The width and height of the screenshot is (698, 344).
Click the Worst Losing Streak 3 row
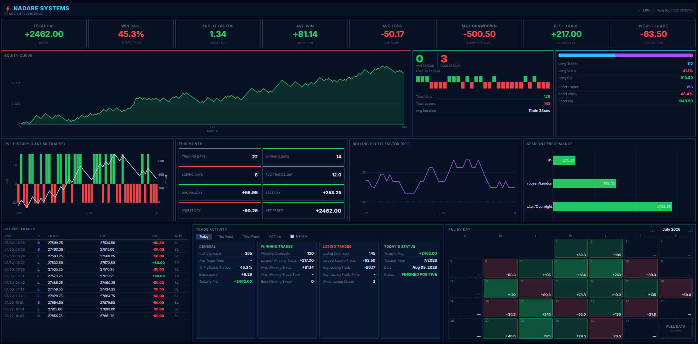349,282
